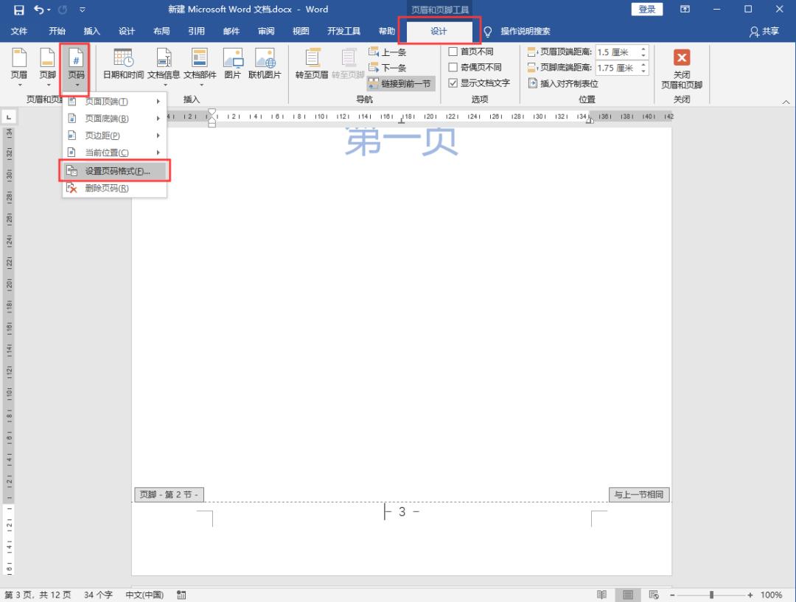Close Header and Footer (关闭页眉和页脚)
Image resolution: width=796 pixels, height=602 pixels.
click(682, 69)
